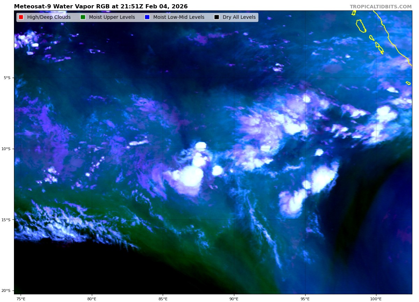This screenshot has width=419, height=302.
Task: Select the "Moist Upper Levels" legend label
Action: click(112, 17)
